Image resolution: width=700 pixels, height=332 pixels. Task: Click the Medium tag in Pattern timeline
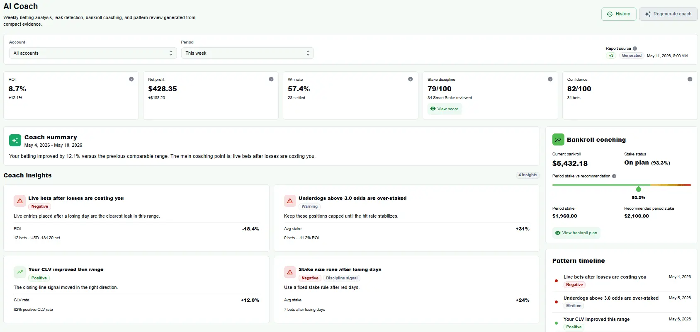coord(574,306)
